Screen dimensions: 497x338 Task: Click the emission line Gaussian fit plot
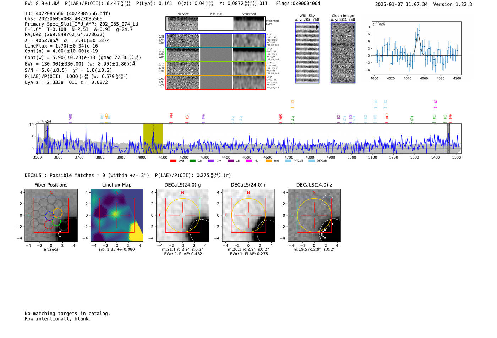coord(416,48)
